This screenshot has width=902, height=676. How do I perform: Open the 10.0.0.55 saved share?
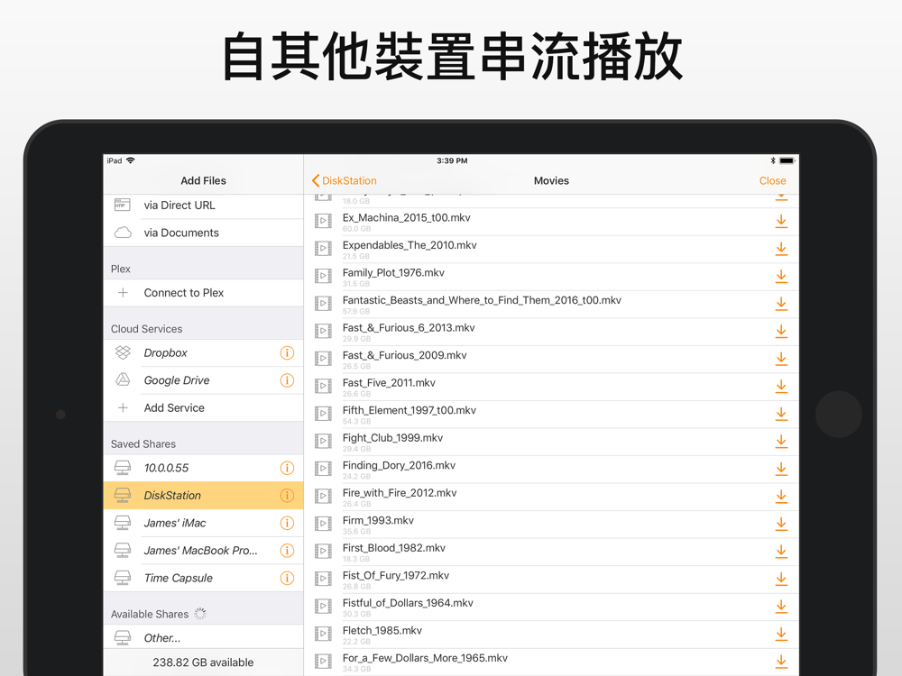pyautogui.click(x=204, y=468)
